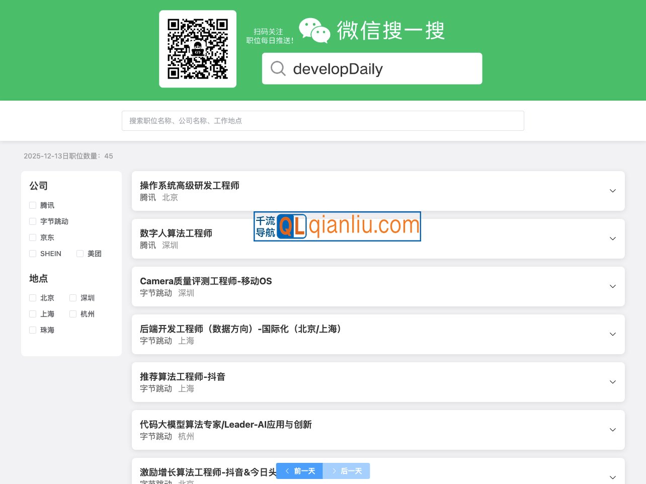Enable the 京东 company filter
646x484 pixels.
coord(33,237)
